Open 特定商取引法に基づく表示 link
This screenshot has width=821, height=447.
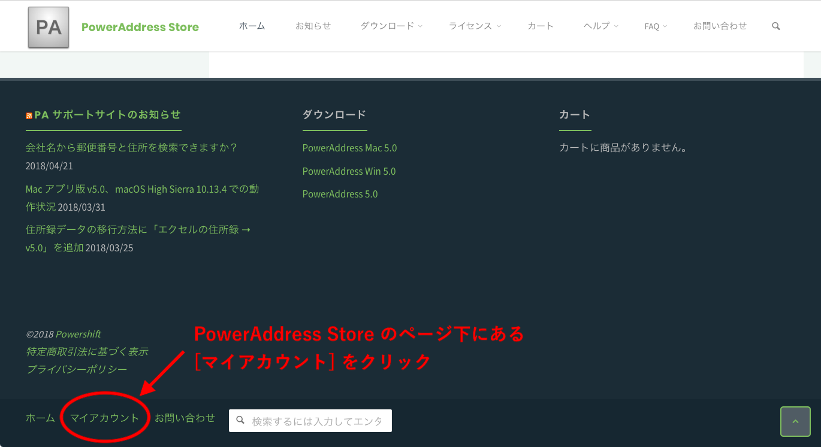(87, 352)
